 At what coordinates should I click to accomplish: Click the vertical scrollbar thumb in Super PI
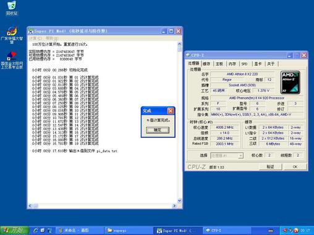click(x=179, y=49)
